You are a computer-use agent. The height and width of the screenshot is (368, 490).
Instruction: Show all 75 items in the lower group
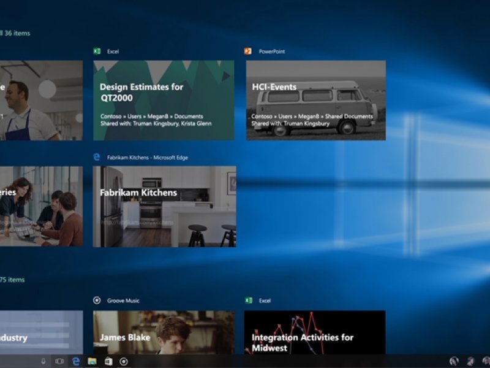(x=12, y=280)
